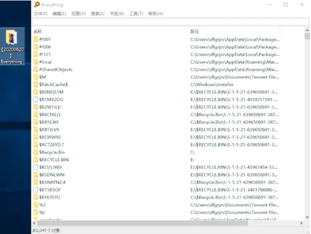Open the 视图(V) menu
Image resolution: width=311 pixels, height=234 pixels.
pyautogui.click(x=78, y=14)
